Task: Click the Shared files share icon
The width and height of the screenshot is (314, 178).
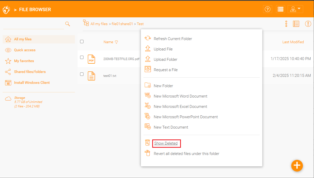Action: [8, 72]
